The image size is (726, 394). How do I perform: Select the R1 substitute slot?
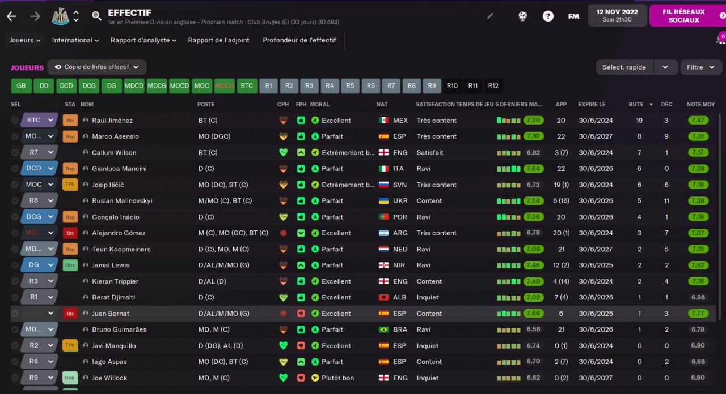[269, 86]
